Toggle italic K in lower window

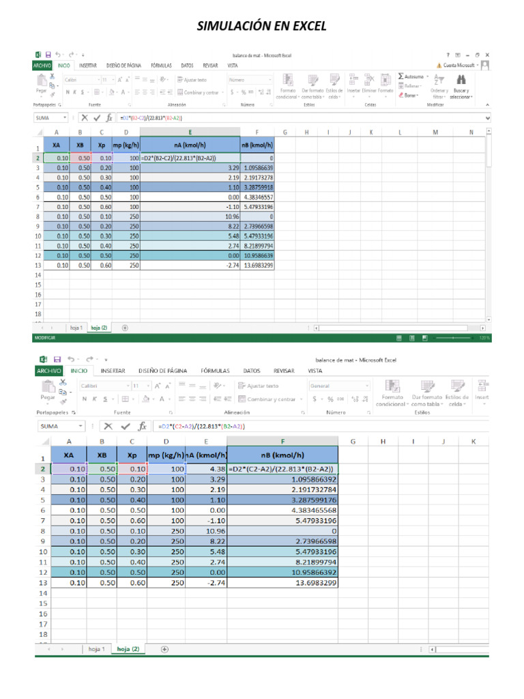pos(94,399)
